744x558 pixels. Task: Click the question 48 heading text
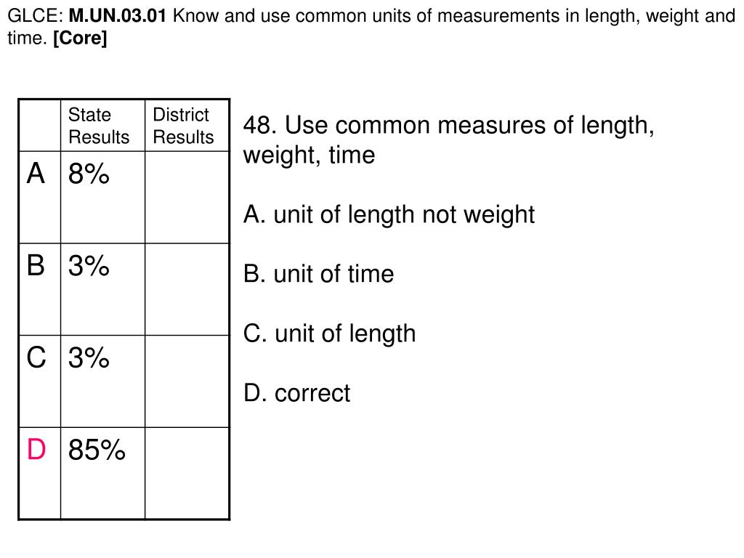click(449, 140)
